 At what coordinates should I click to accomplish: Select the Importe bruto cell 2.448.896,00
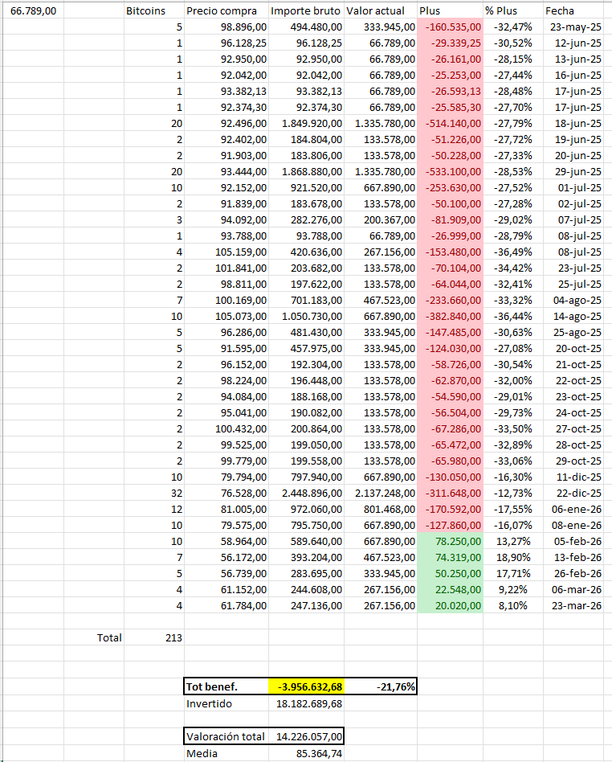(x=307, y=494)
